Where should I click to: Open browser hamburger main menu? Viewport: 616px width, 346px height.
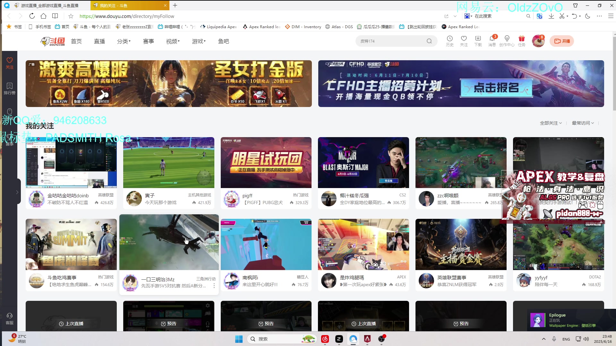611,16
